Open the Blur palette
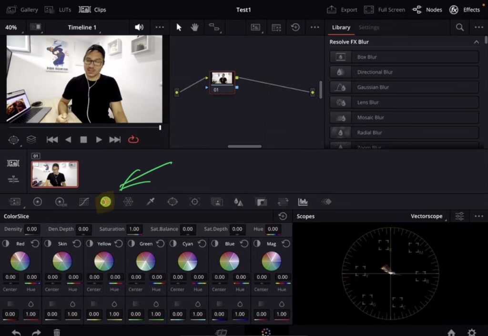Screen dimensions: 488x336 point(239,201)
